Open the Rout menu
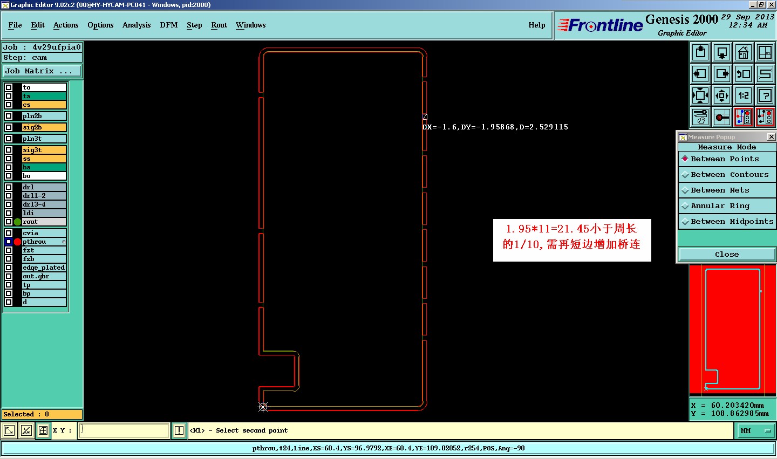777x459 pixels. click(219, 25)
